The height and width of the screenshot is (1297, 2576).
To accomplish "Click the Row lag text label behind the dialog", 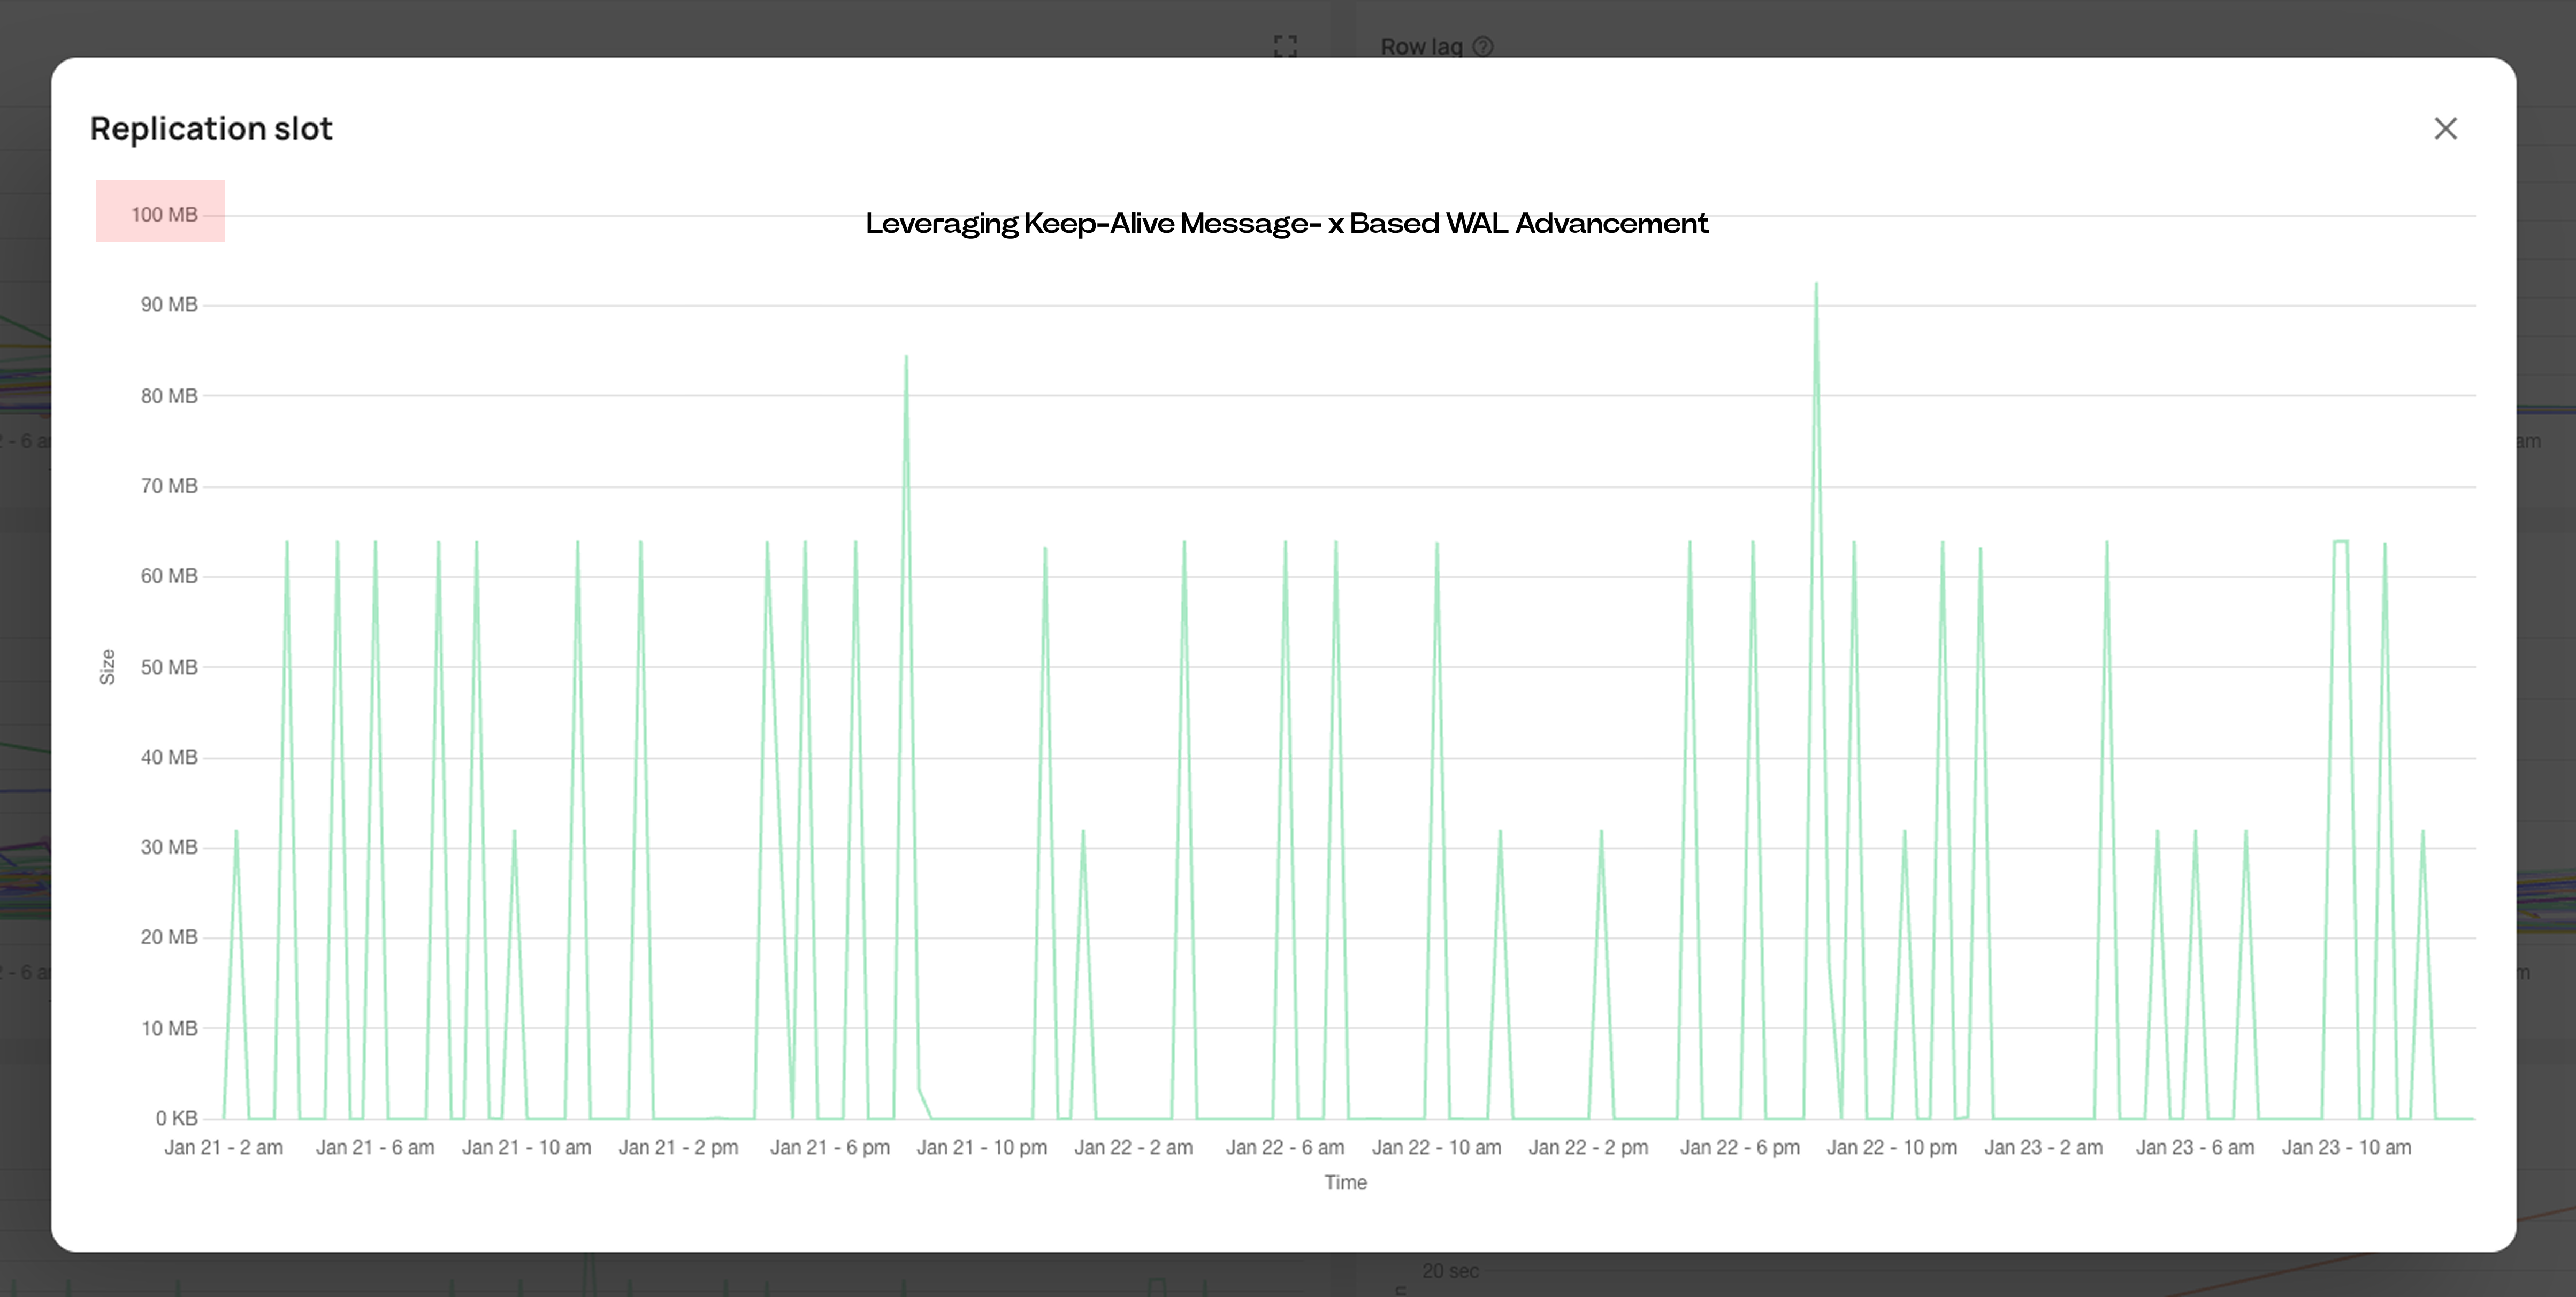I will click(1424, 46).
